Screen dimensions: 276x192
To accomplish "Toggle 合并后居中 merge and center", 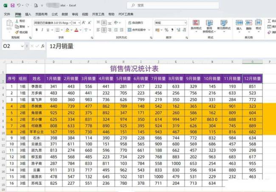I will (x=137, y=30).
